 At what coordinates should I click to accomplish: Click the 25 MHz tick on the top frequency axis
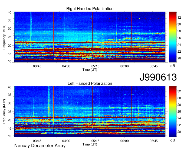click(10, 37)
